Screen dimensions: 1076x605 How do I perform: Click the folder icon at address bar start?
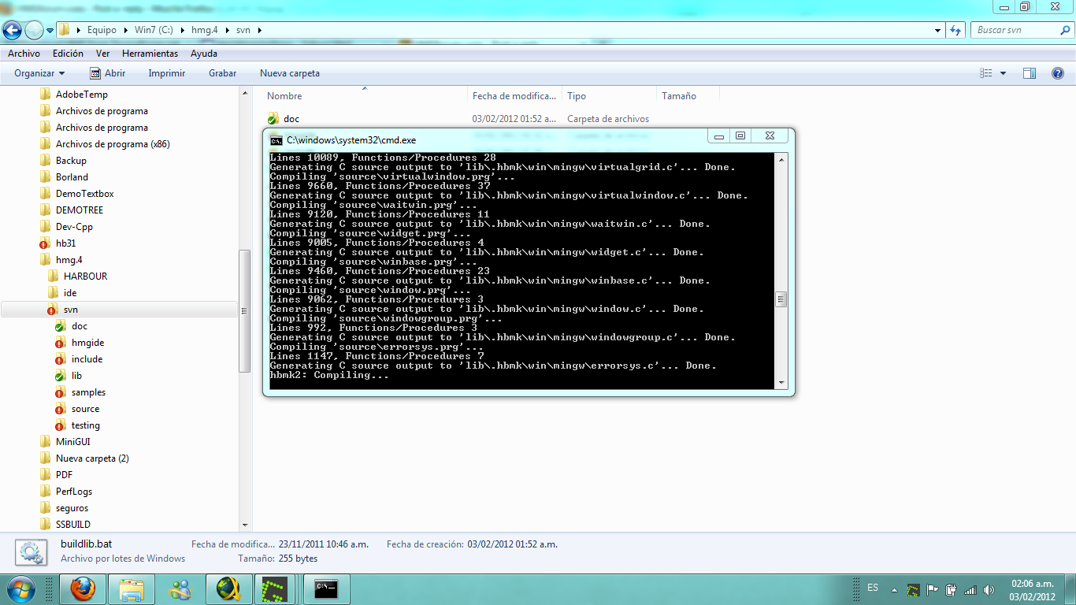[x=65, y=30]
